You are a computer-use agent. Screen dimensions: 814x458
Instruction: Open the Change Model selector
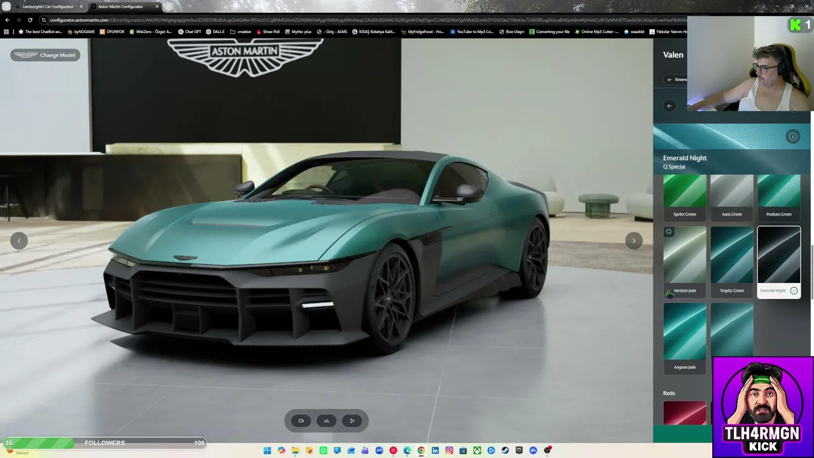pyautogui.click(x=45, y=55)
